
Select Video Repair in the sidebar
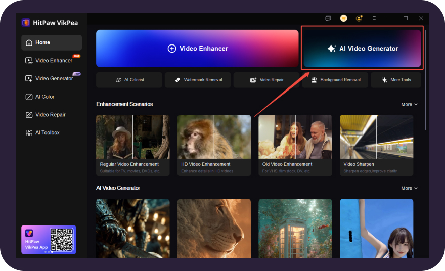52,115
